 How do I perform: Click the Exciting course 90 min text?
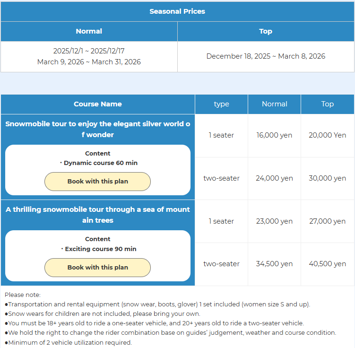tap(100, 249)
